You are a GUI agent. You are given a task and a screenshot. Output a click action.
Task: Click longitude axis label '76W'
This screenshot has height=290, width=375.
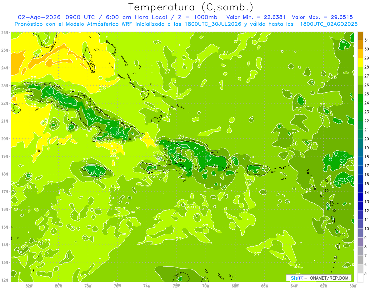coord(117,286)
